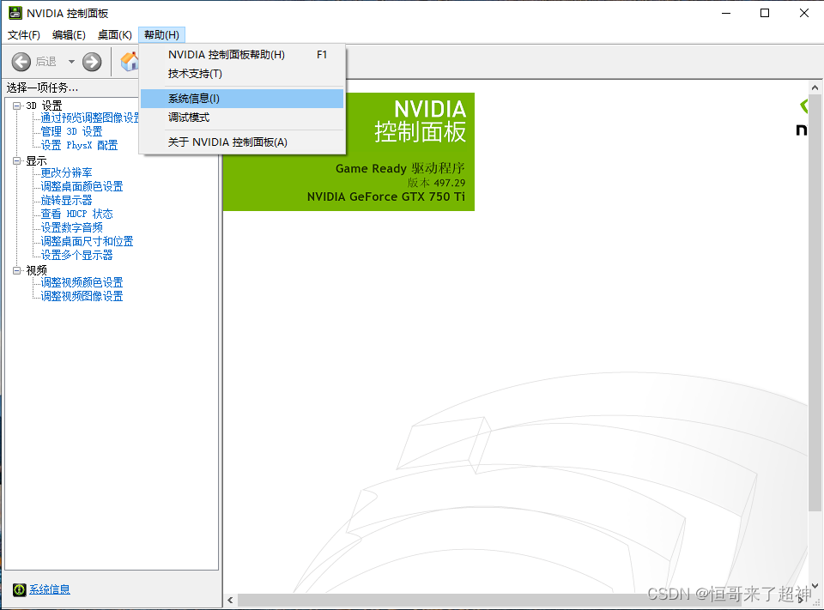This screenshot has width=824, height=610.
Task: Open 旋转显示器 task
Action: coord(67,200)
